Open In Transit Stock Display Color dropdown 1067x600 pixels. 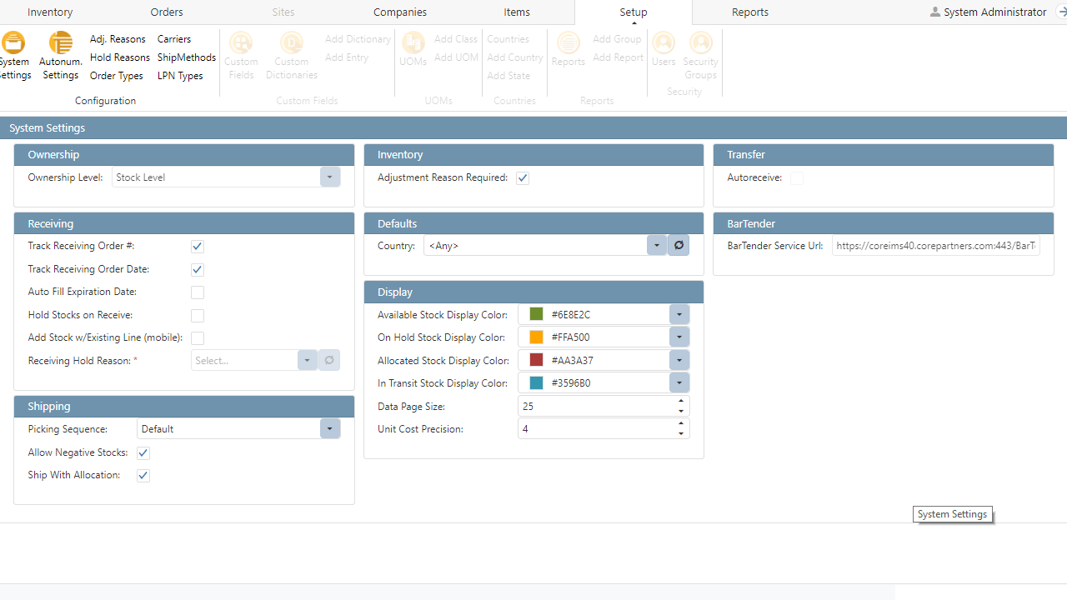tap(679, 383)
